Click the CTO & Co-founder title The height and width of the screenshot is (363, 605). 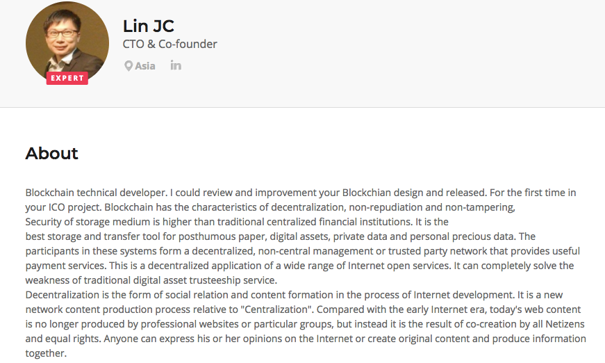click(x=169, y=44)
